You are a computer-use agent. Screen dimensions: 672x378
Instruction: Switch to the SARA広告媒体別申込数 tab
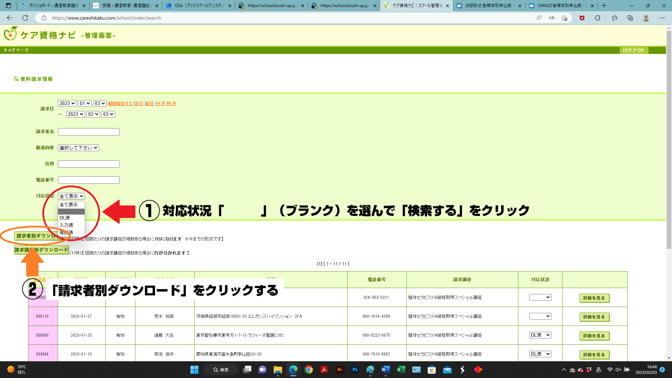pos(559,6)
